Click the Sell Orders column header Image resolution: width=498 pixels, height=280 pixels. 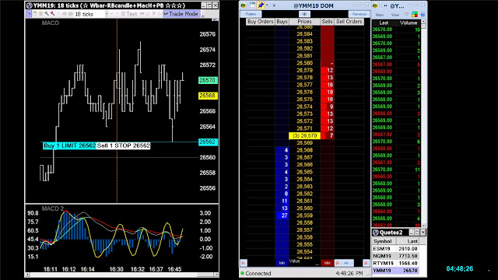(349, 22)
